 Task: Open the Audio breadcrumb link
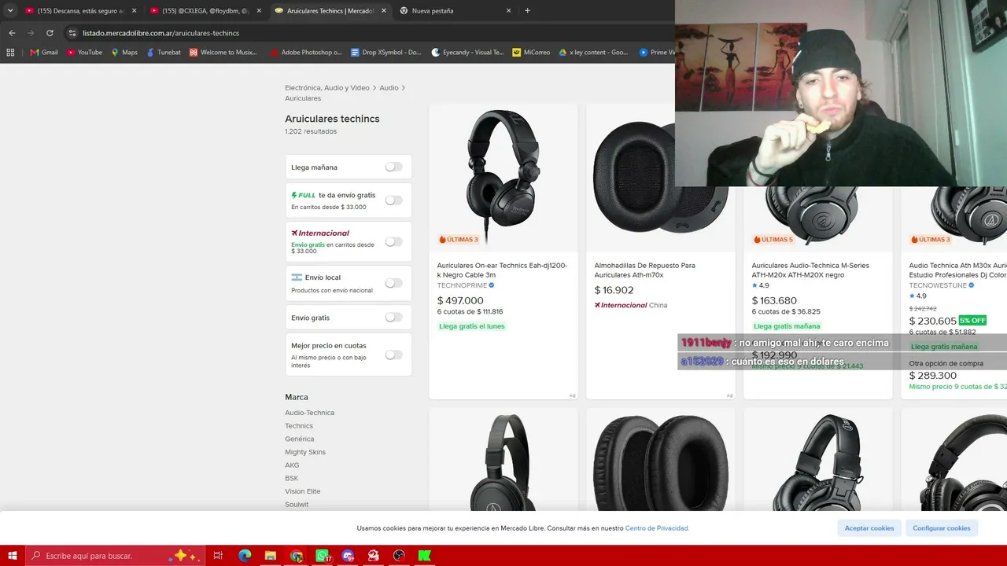coord(389,88)
